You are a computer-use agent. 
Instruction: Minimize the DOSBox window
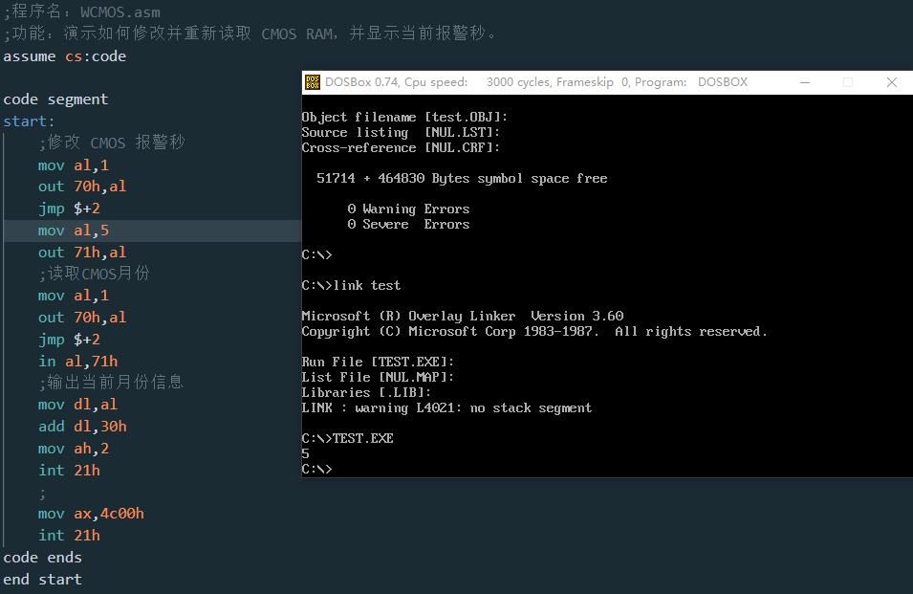pyautogui.click(x=805, y=82)
